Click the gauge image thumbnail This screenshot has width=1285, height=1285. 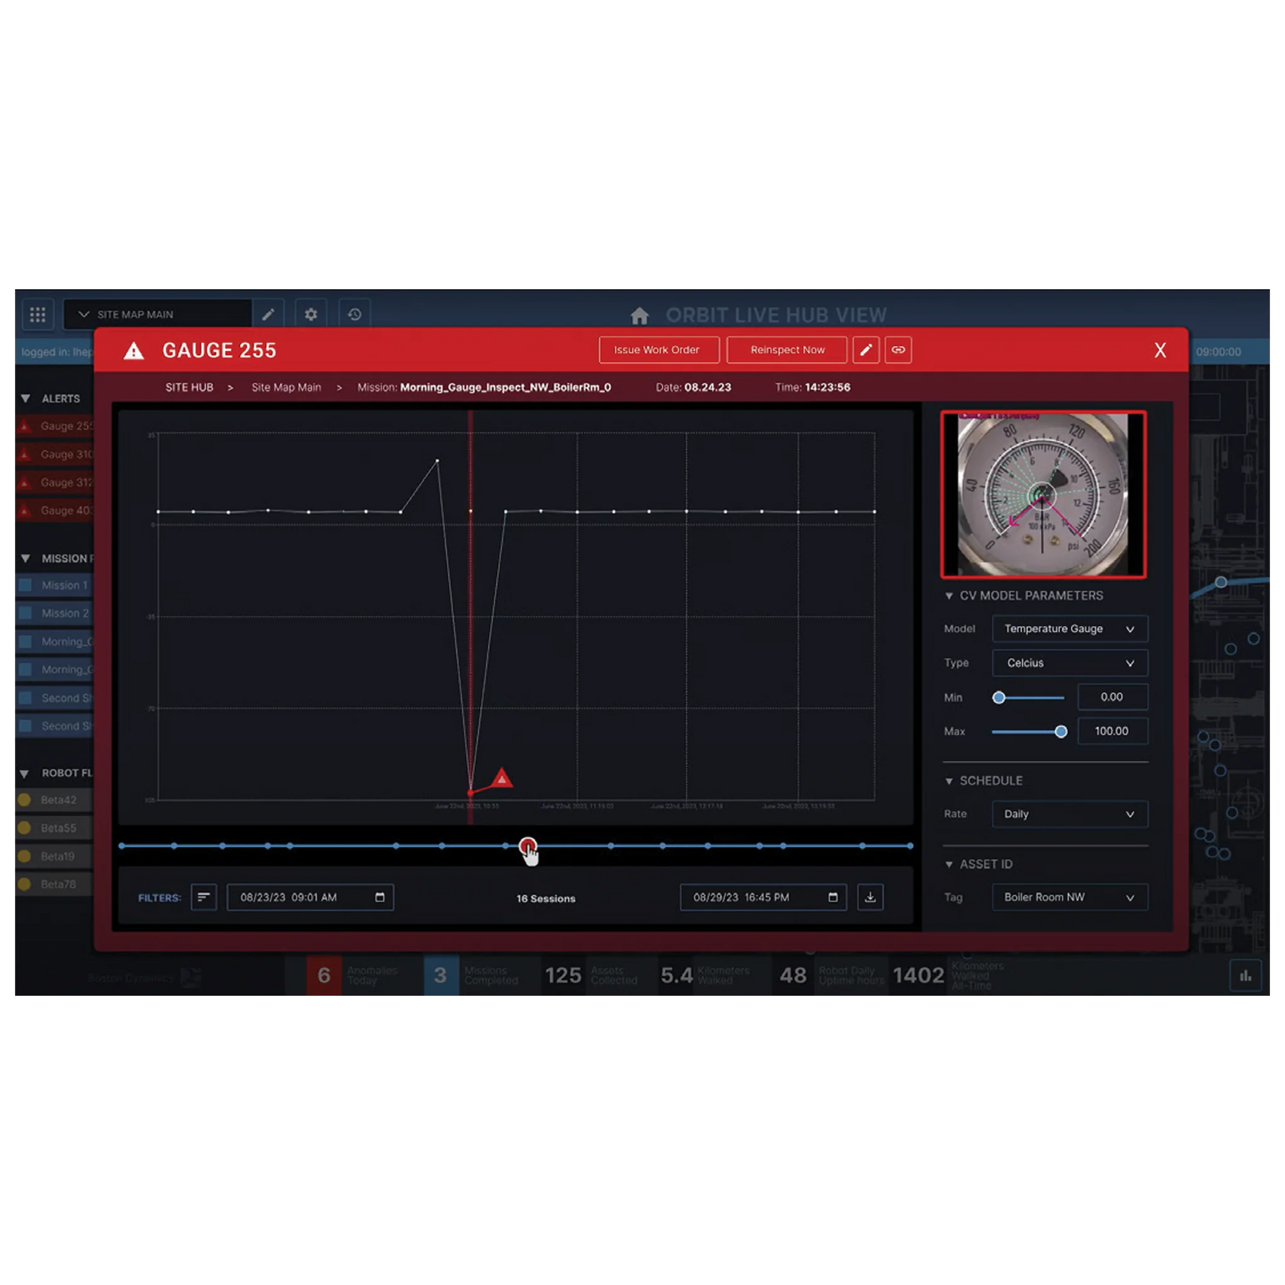(1042, 494)
